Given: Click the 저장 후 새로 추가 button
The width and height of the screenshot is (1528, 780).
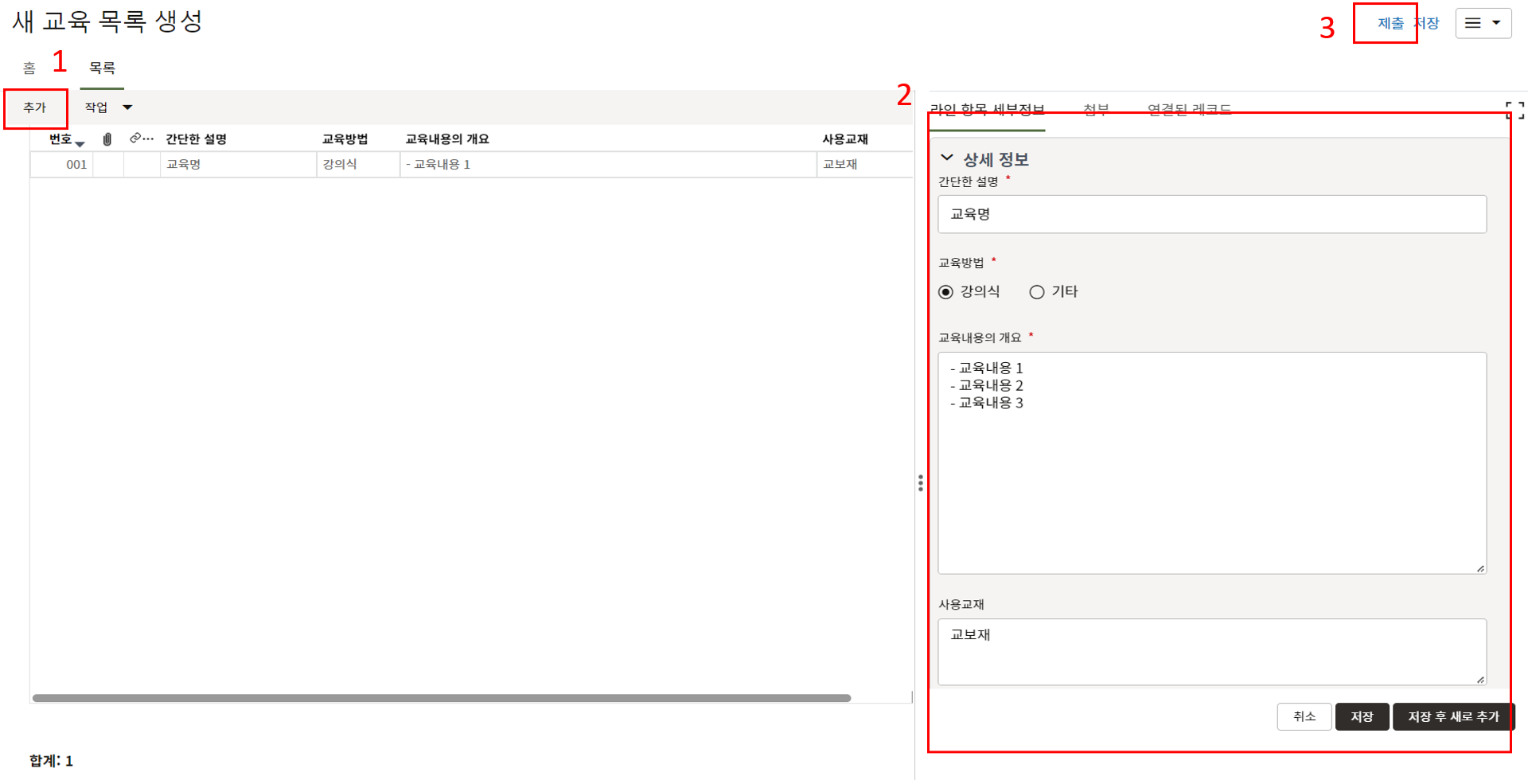Looking at the screenshot, I should [x=1453, y=716].
